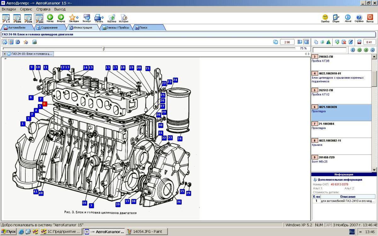This screenshot has width=378, height=236.
Task: Open the Корзина basket icon
Action: (112, 18)
